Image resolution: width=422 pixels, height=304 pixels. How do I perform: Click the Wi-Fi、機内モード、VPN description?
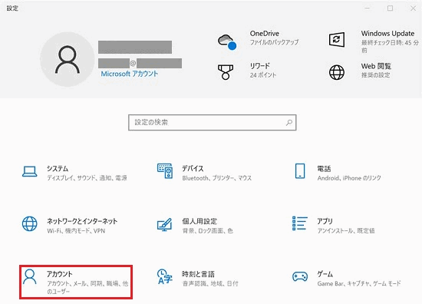point(76,231)
